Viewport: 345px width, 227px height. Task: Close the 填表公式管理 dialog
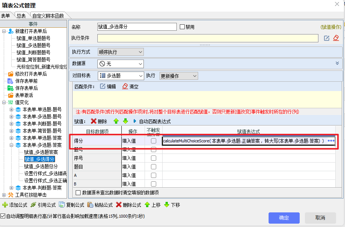coord(337,4)
